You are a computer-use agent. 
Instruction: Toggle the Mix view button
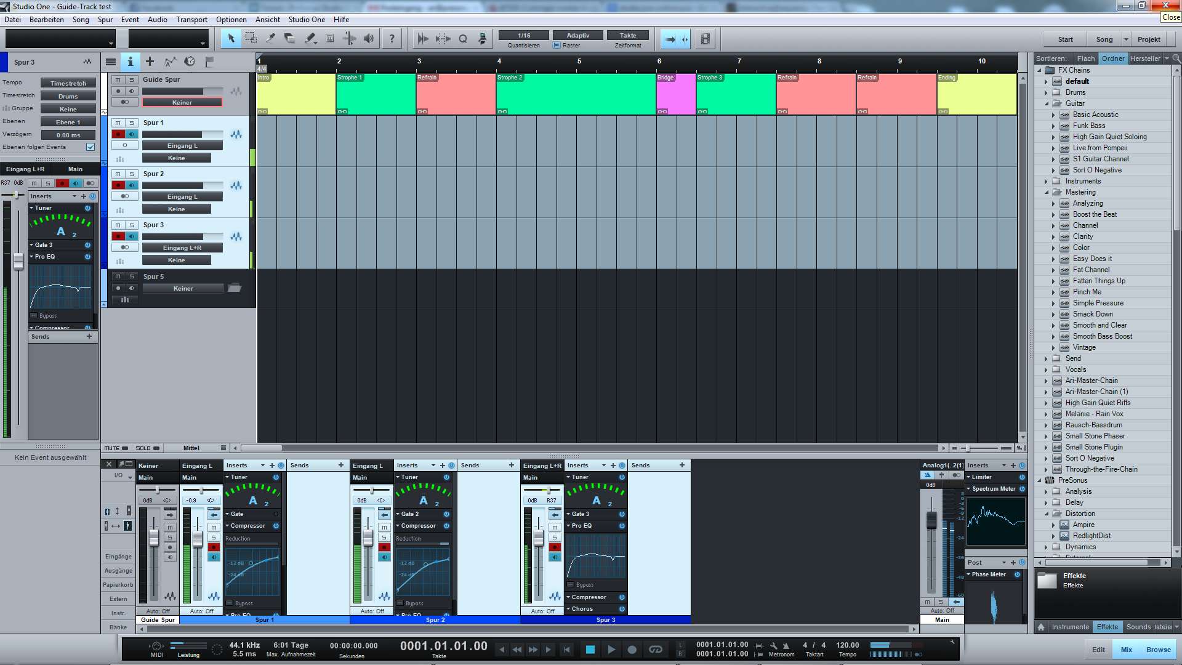coord(1126,650)
